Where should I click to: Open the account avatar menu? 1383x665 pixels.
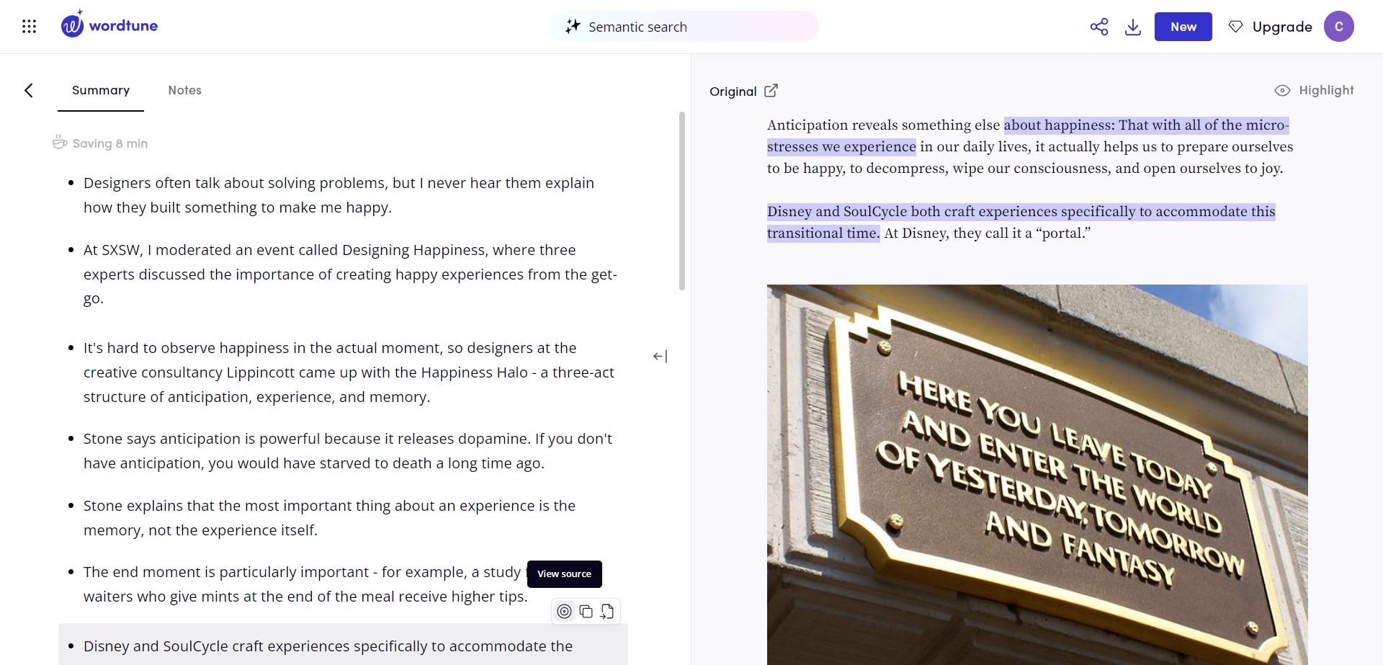(x=1339, y=27)
